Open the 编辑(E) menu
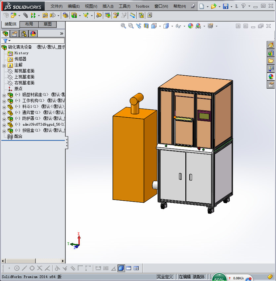Image resolution: width=276 pixels, height=281 pixels. pos(73,6)
